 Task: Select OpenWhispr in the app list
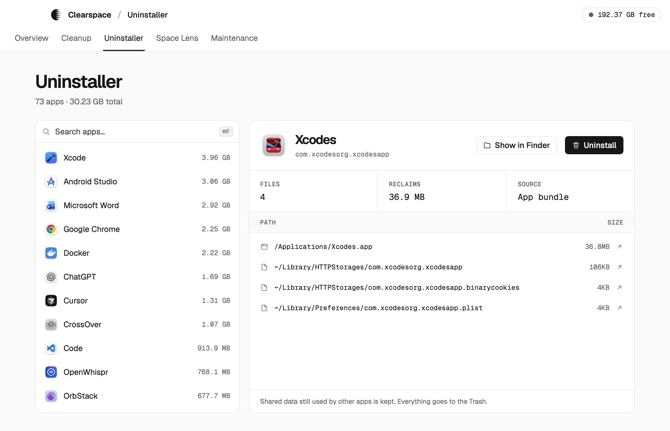pos(137,372)
